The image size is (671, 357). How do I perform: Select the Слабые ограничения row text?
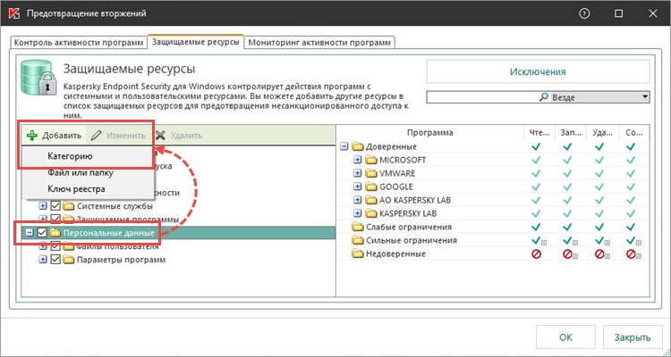[409, 227]
